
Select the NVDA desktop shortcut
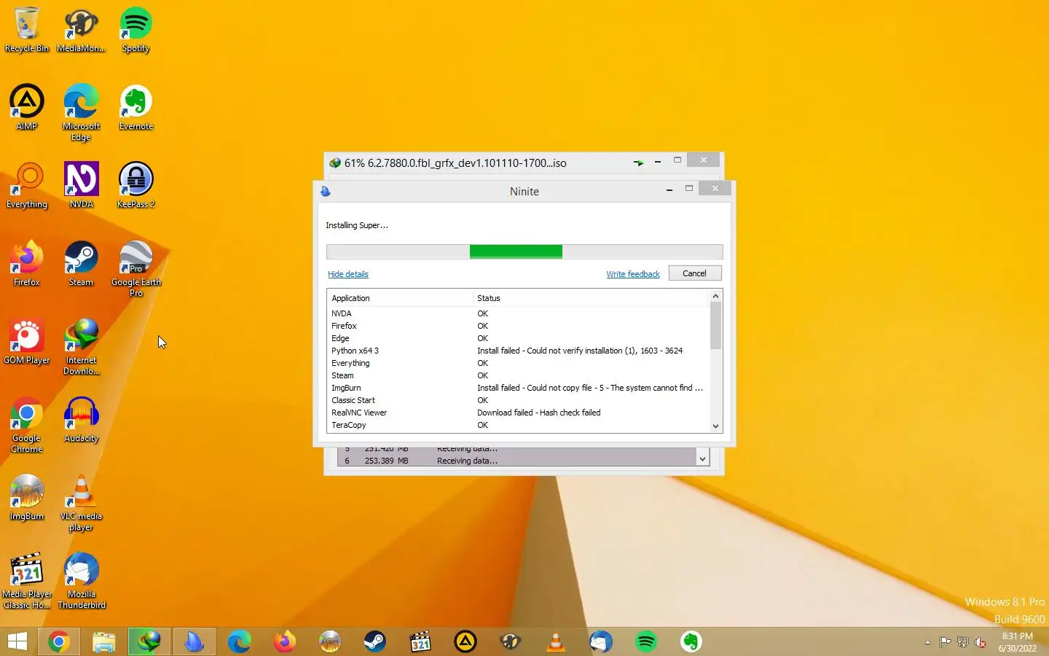(x=81, y=186)
